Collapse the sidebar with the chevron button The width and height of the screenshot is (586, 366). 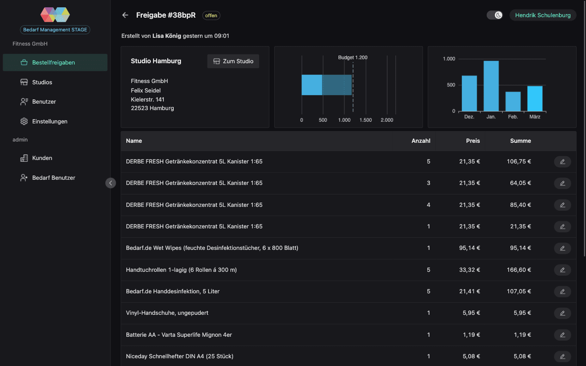click(x=110, y=183)
